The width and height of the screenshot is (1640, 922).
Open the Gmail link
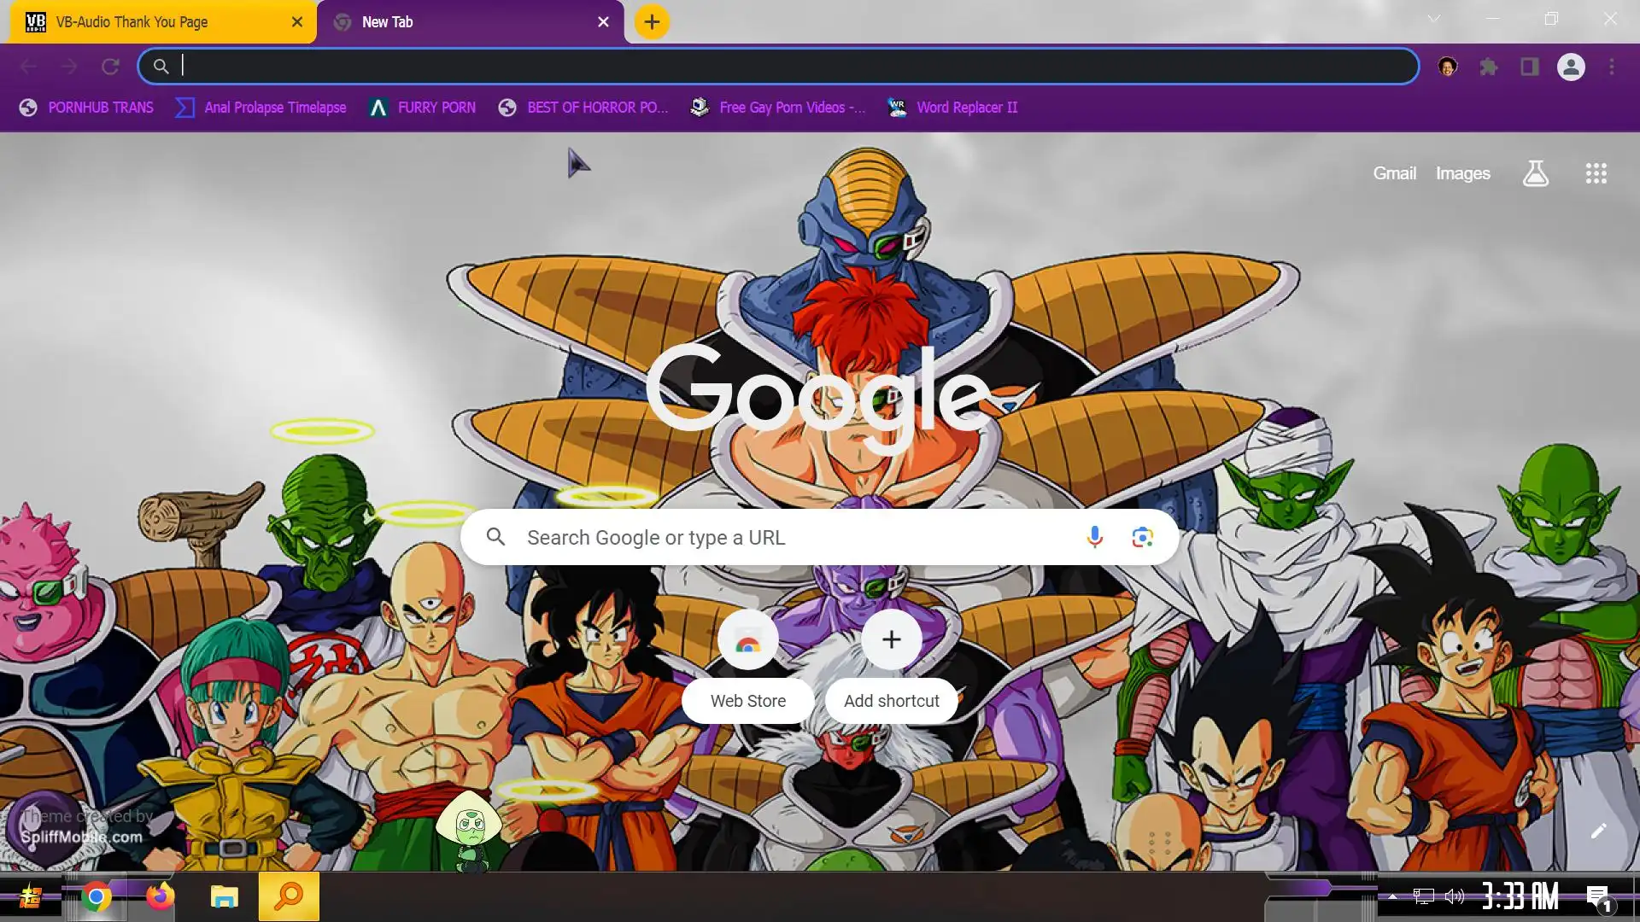tap(1394, 173)
